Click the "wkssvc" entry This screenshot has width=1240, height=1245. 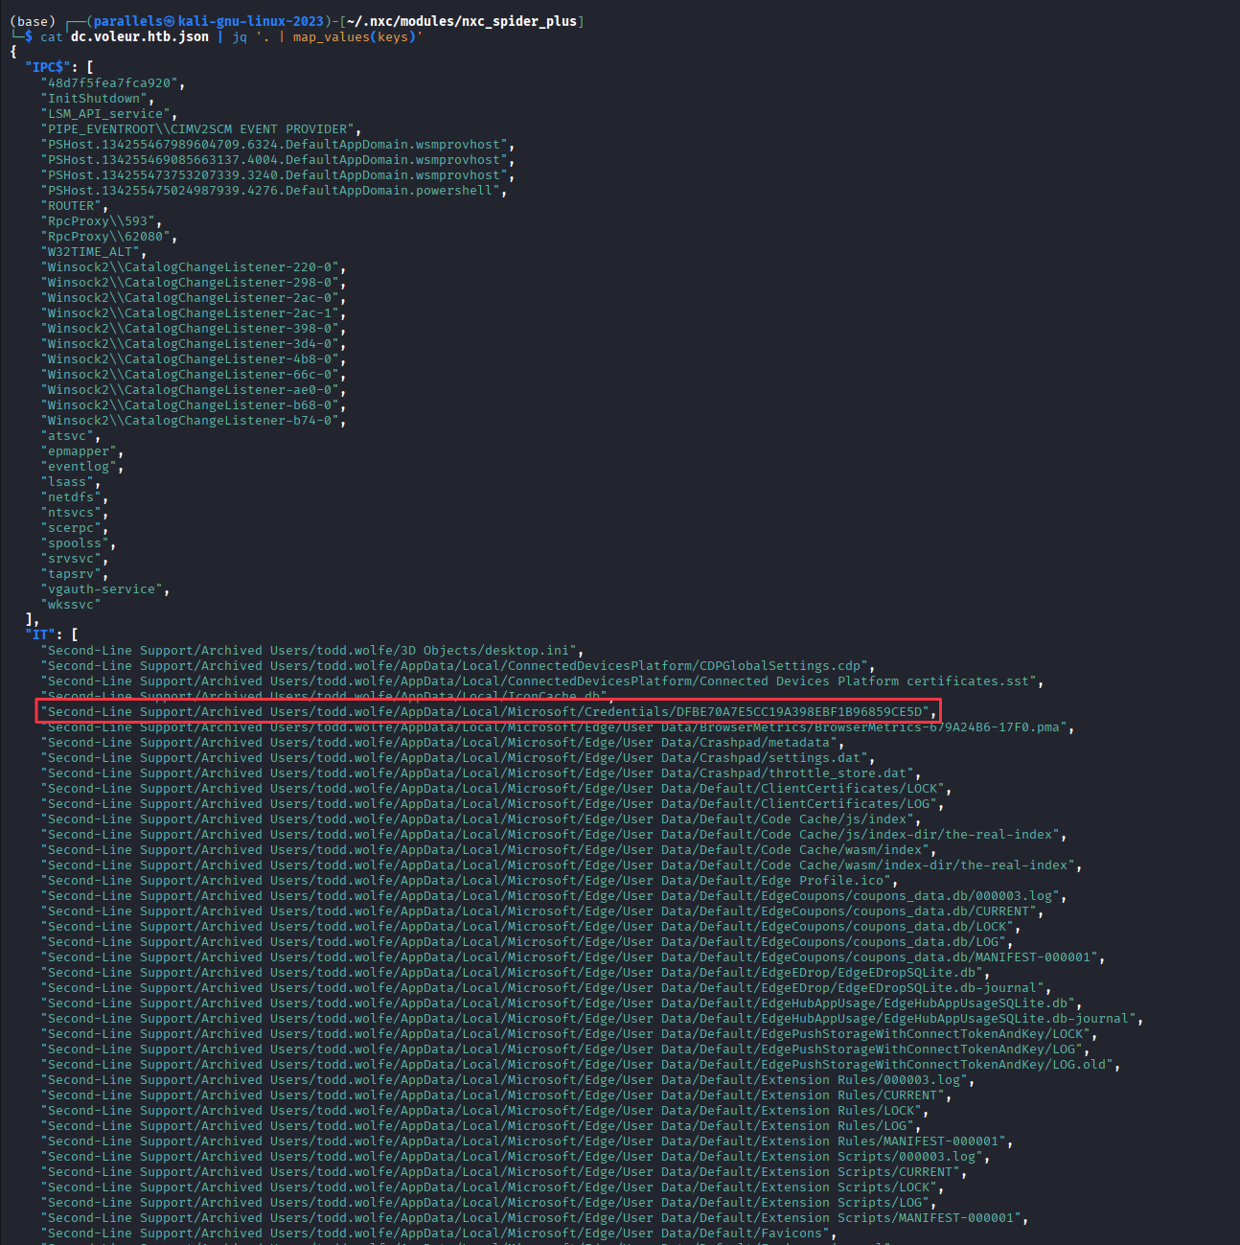[x=71, y=605]
